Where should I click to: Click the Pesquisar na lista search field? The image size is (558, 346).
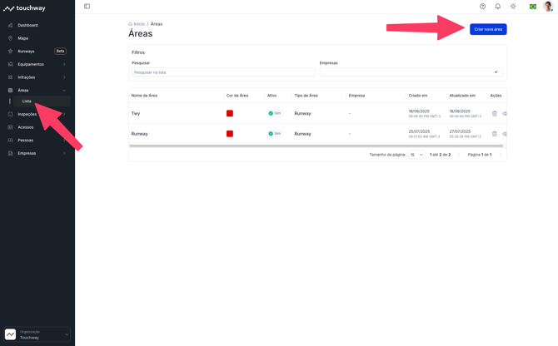[x=222, y=72]
